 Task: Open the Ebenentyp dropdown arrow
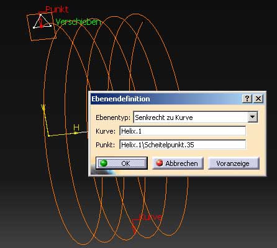[253, 117]
